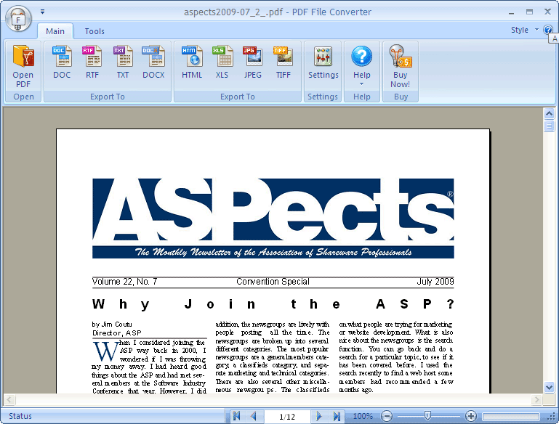The image size is (559, 424).
Task: Zoom out with the minus button
Action: click(x=387, y=416)
